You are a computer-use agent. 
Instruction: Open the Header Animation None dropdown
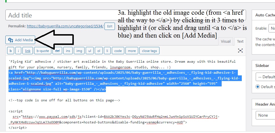[x=265, y=115]
